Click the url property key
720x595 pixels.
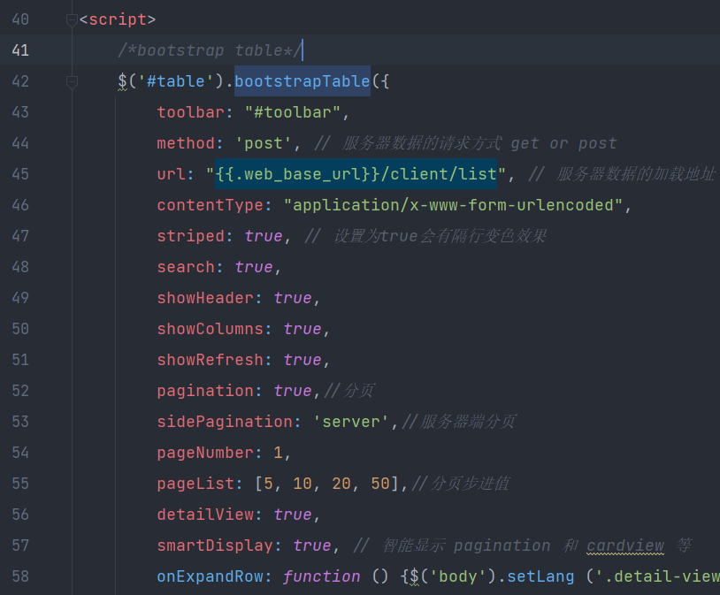[172, 174]
